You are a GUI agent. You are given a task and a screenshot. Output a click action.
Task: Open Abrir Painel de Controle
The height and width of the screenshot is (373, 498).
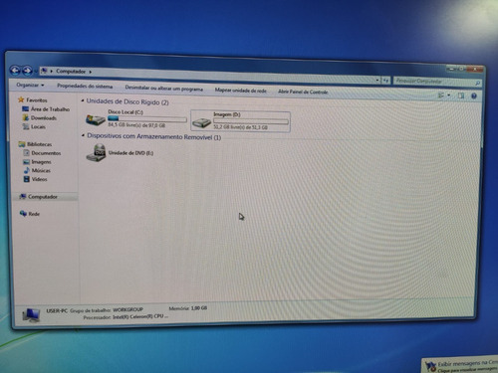point(303,92)
